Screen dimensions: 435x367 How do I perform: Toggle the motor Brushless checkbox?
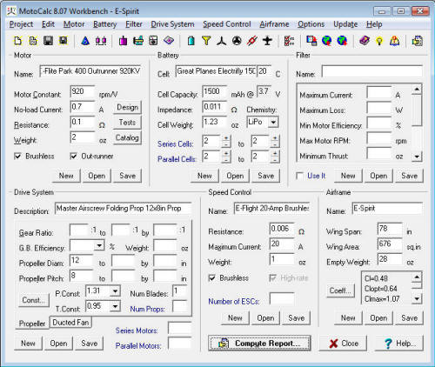click(18, 157)
